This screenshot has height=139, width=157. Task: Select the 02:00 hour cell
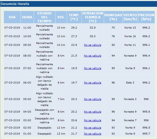(x=27, y=128)
